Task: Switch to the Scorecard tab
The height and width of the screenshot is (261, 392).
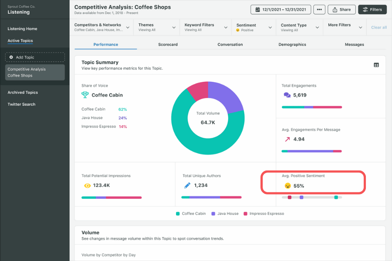Action: [168, 44]
